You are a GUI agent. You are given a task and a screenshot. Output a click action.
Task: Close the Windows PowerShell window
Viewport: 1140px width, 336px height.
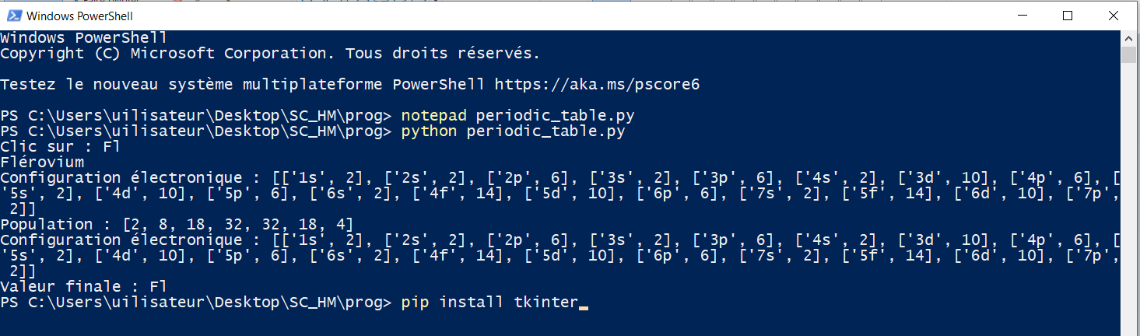[x=1113, y=16]
